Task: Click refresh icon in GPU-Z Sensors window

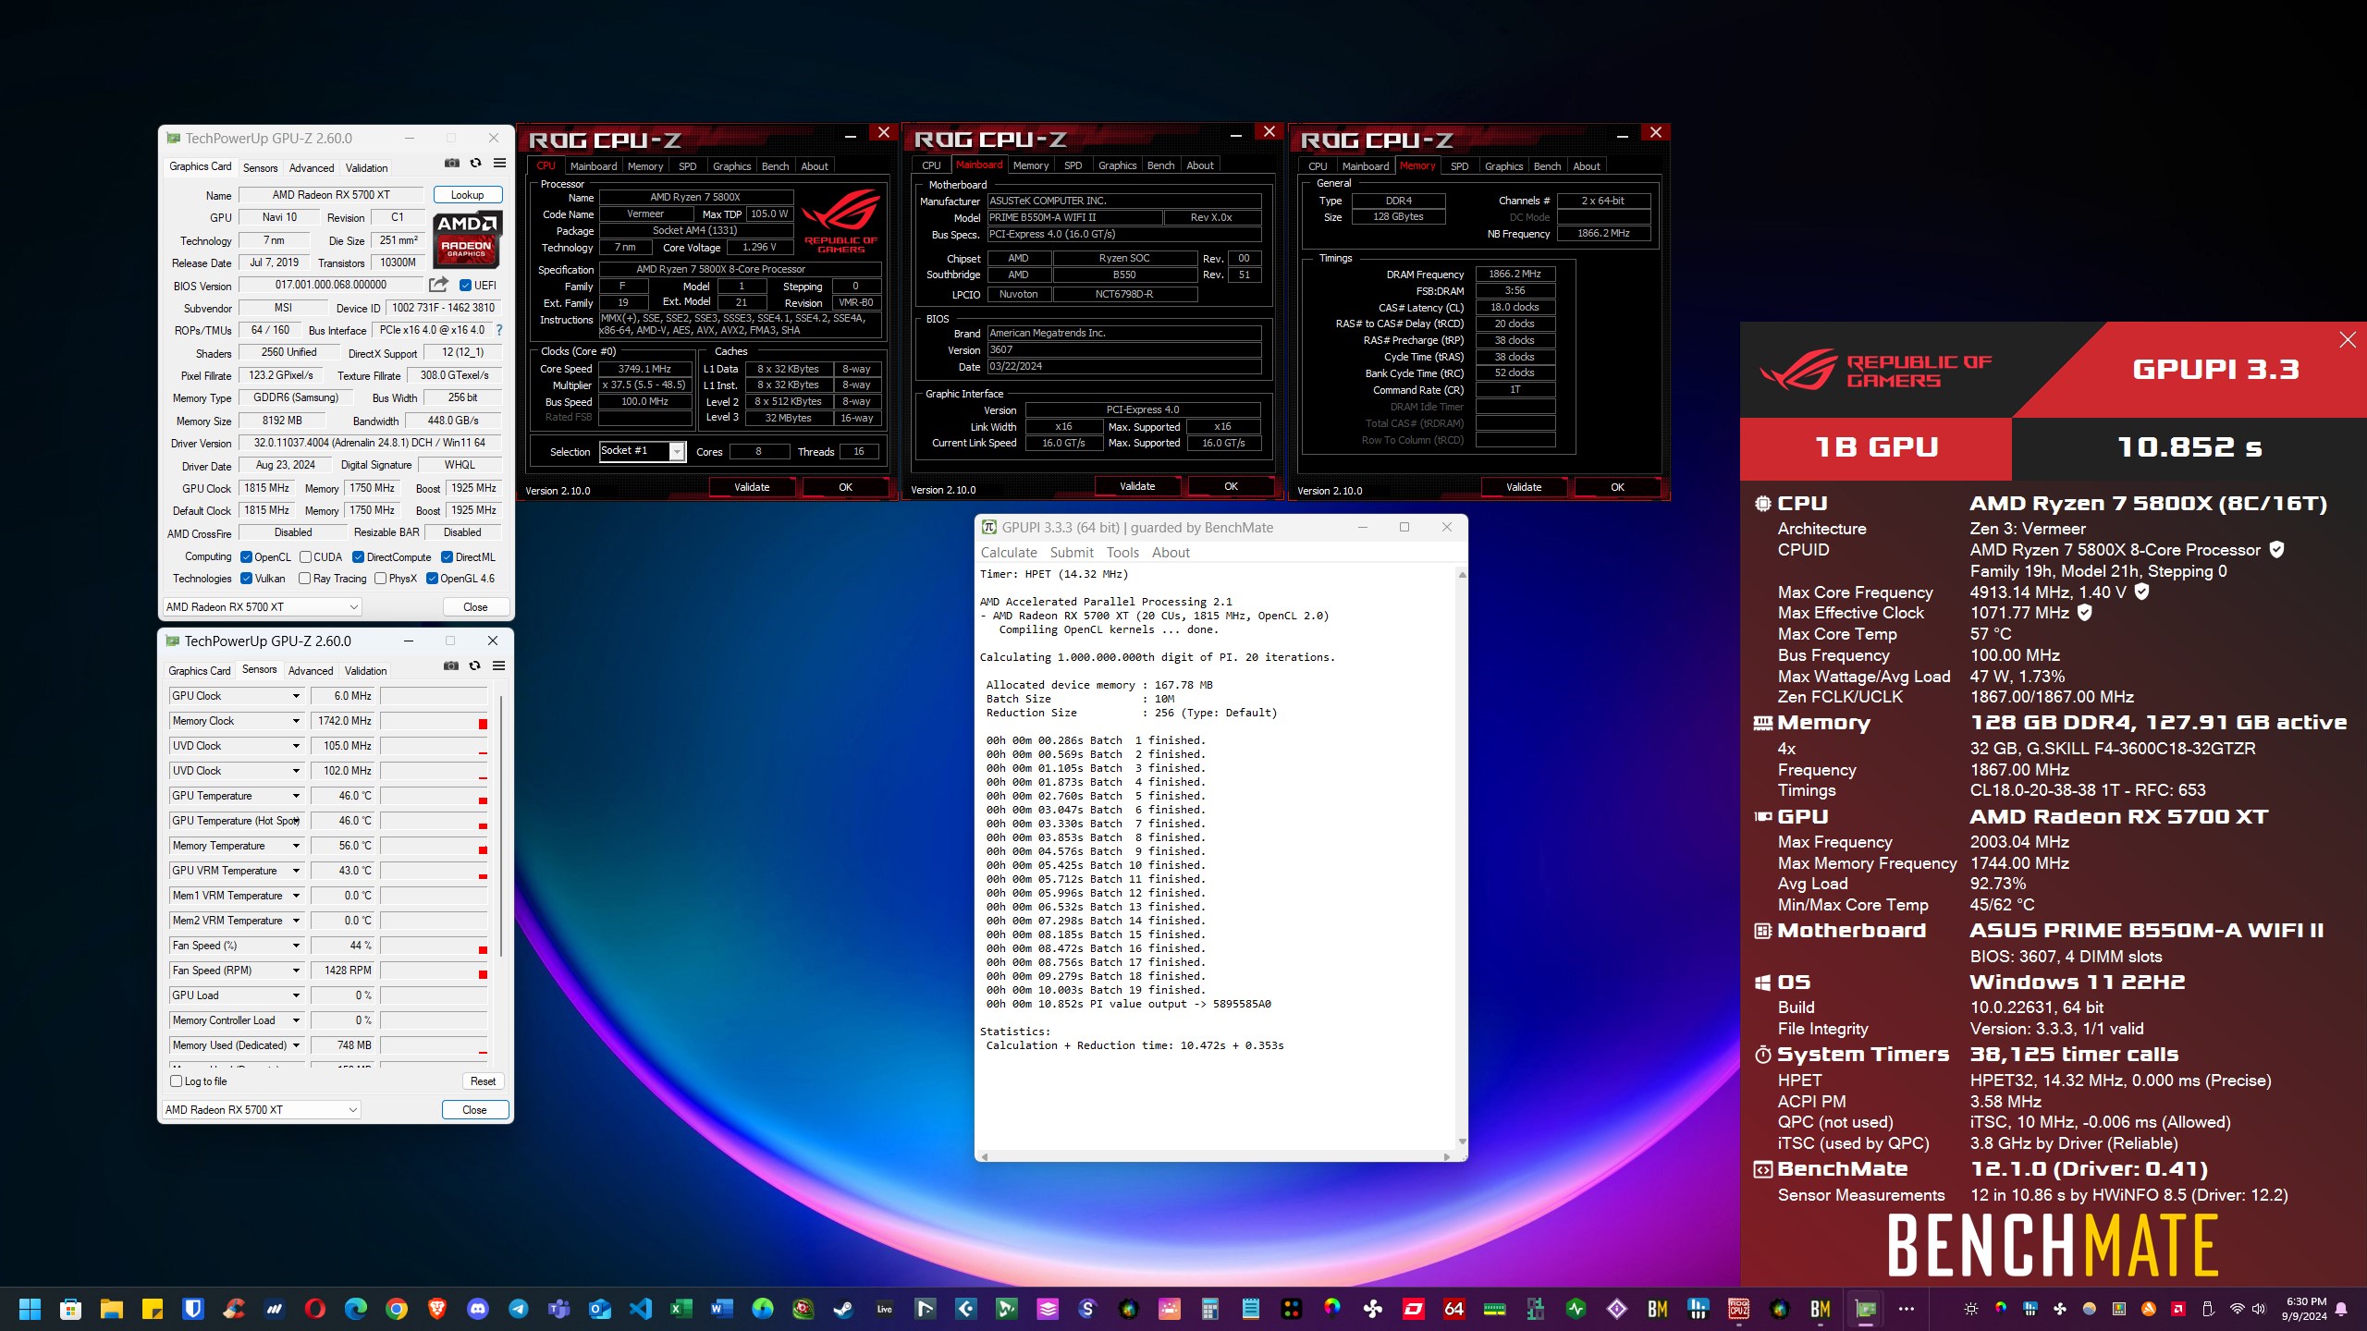Action: [474, 666]
